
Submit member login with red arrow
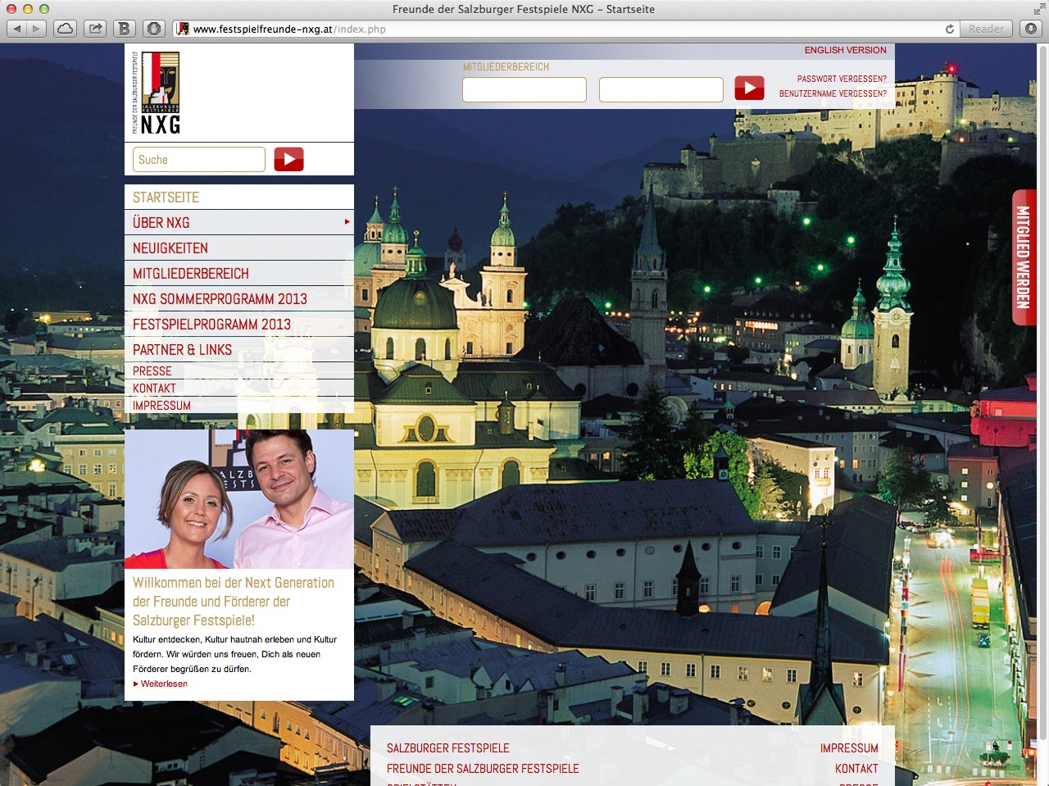click(749, 88)
